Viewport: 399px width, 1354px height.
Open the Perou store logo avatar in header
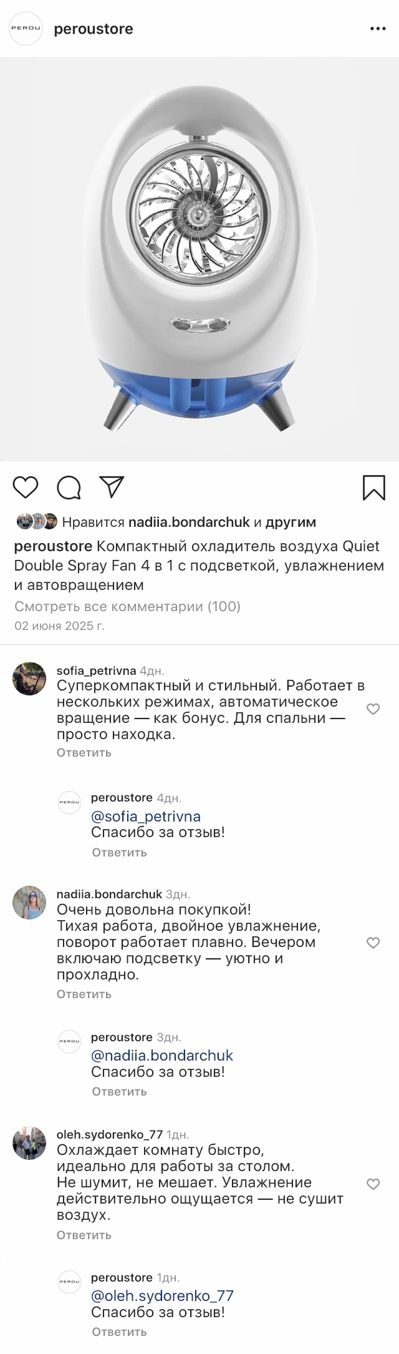[26, 29]
